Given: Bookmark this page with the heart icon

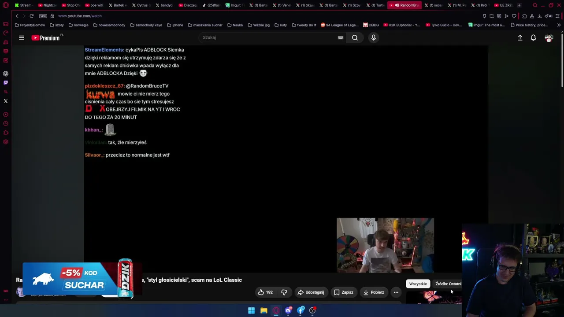Looking at the screenshot, I should 514,16.
